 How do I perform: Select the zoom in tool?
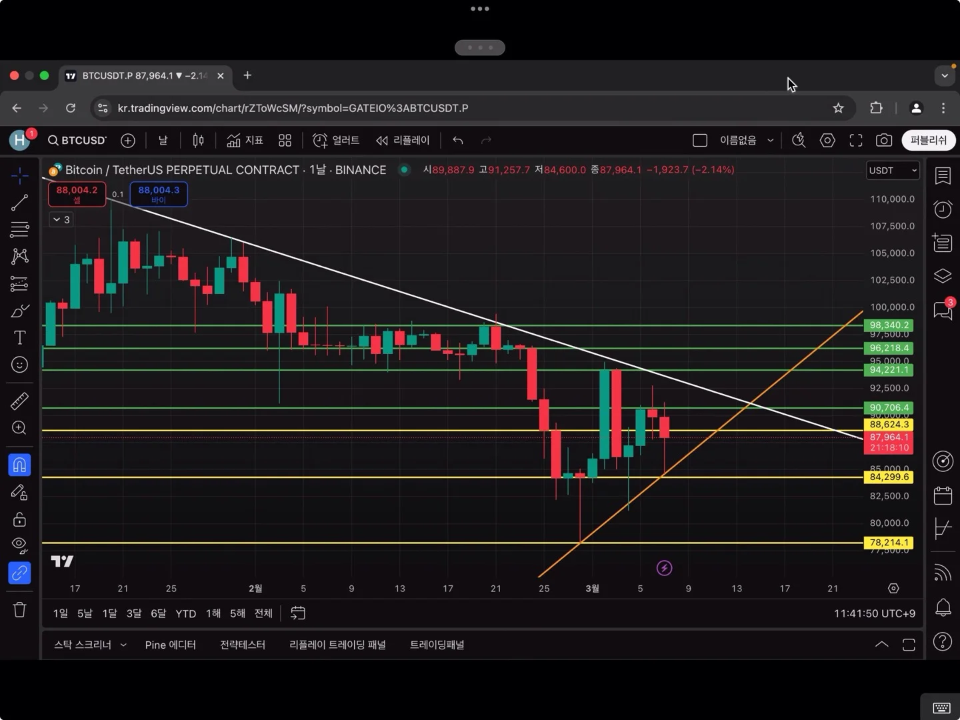[19, 428]
